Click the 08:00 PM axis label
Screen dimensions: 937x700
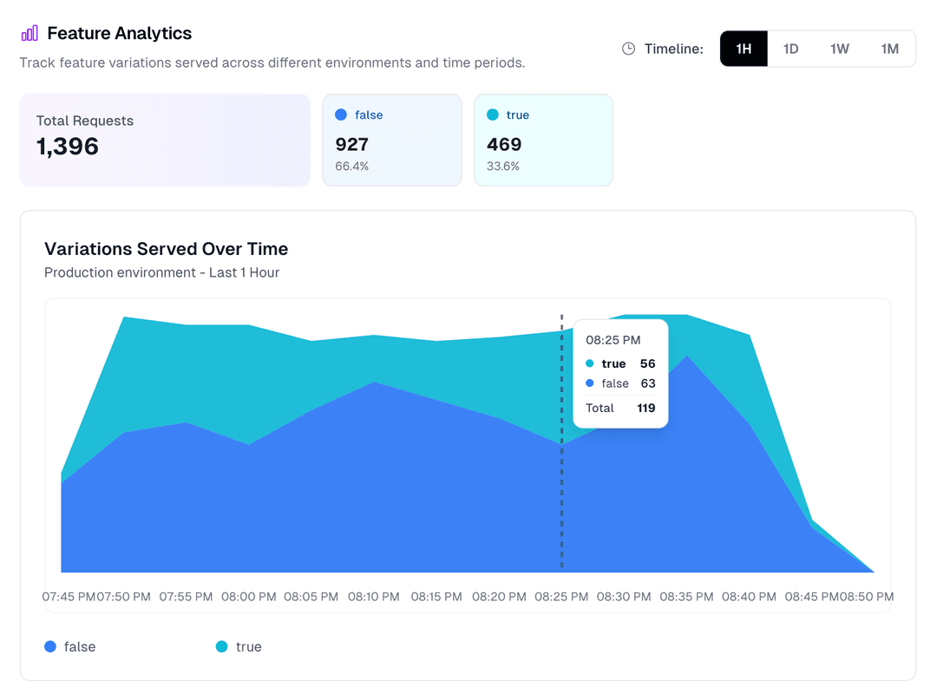tap(248, 596)
